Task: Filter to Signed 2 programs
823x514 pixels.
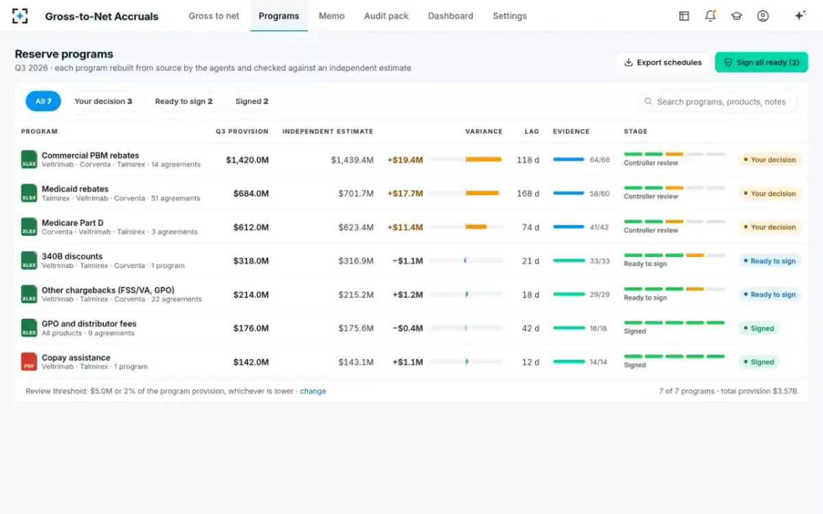Action: [x=252, y=101]
